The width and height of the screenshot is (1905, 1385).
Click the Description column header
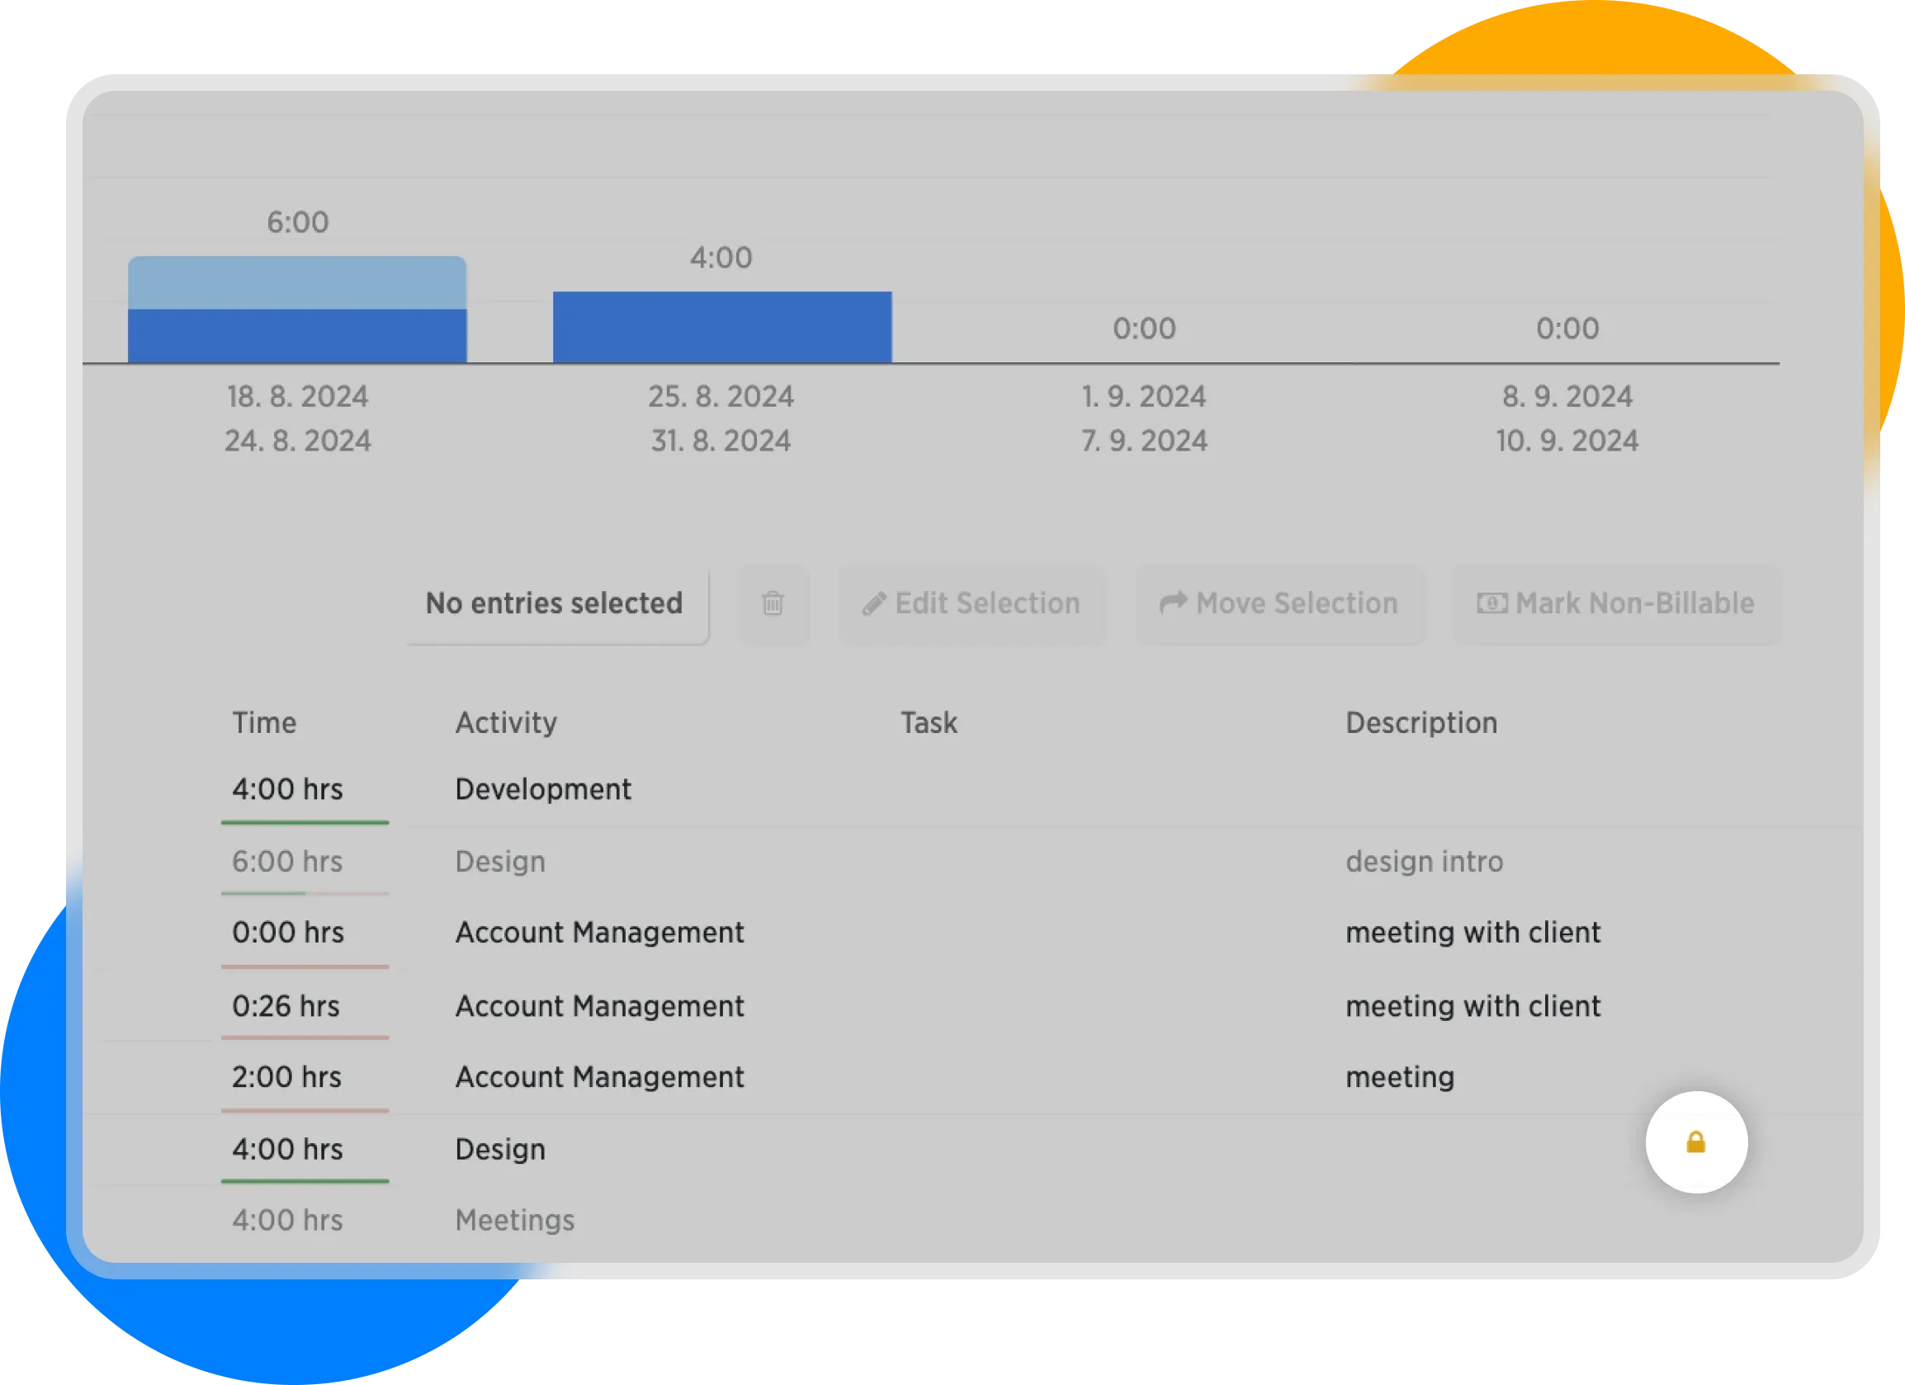pos(1421,723)
